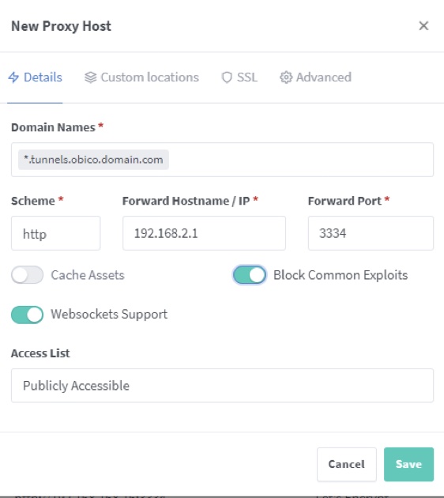Click the Cancel button
The image size is (444, 498).
tap(347, 464)
